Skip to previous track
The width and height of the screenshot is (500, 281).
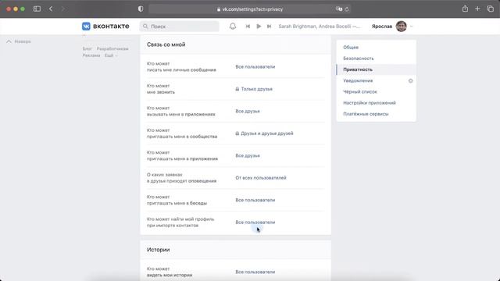(x=248, y=26)
